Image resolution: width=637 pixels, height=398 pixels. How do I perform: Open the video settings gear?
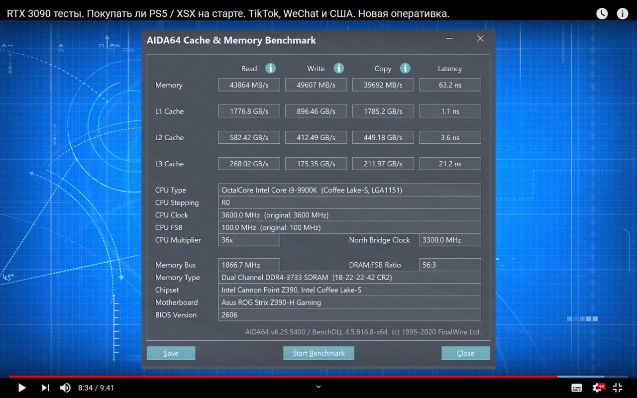(x=598, y=388)
